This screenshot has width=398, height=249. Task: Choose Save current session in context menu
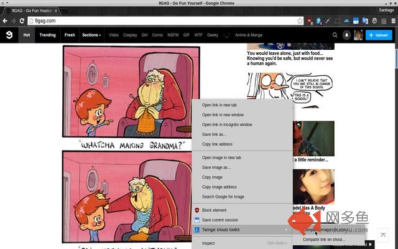[x=243, y=220]
